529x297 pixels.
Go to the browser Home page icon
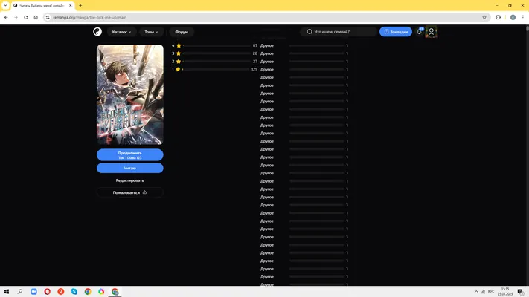36,18
